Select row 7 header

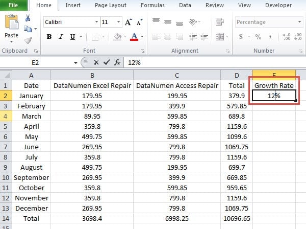tap(6, 147)
